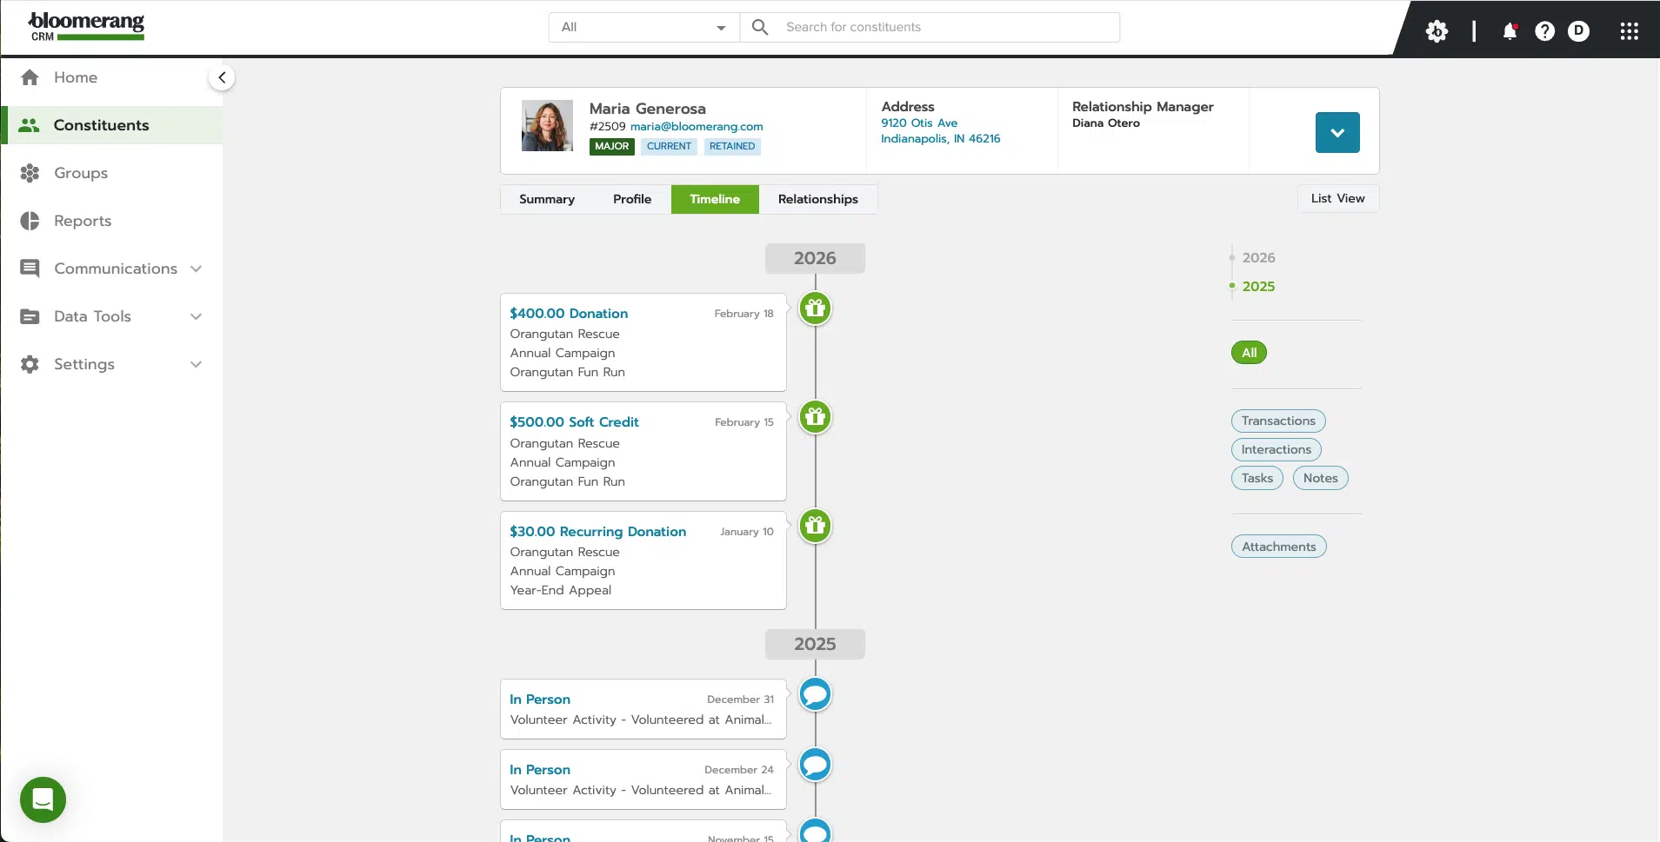Switch to the Relationships tab

[817, 199]
